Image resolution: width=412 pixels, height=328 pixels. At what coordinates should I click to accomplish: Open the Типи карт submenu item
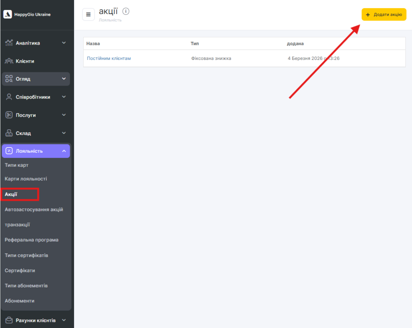click(16, 165)
